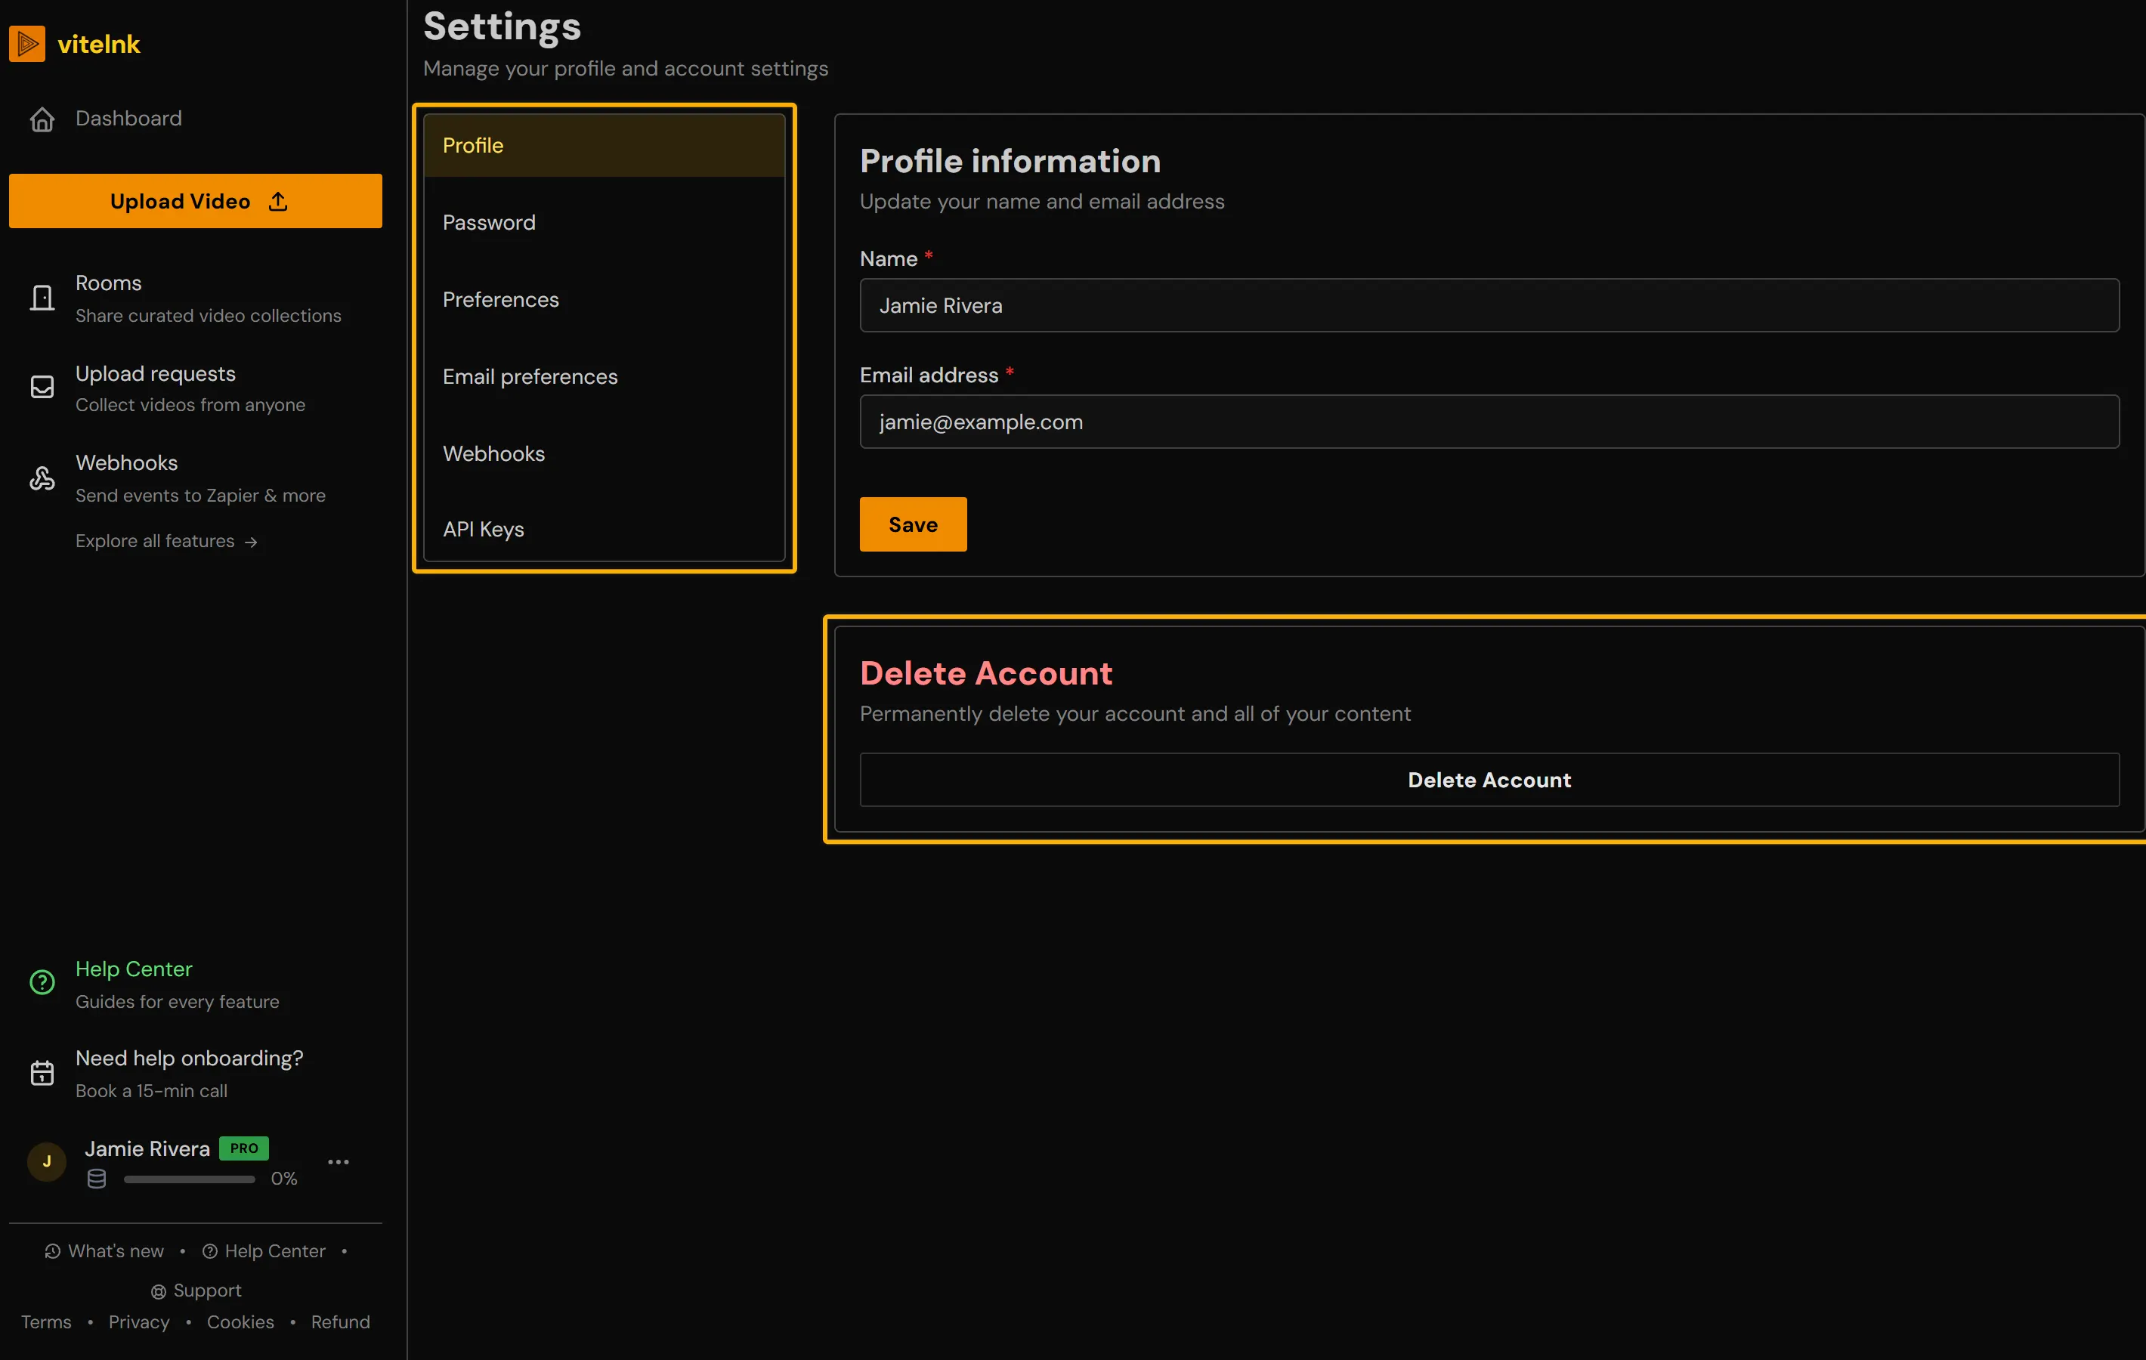Click the Upload Video button
2146x1360 pixels.
click(x=195, y=200)
